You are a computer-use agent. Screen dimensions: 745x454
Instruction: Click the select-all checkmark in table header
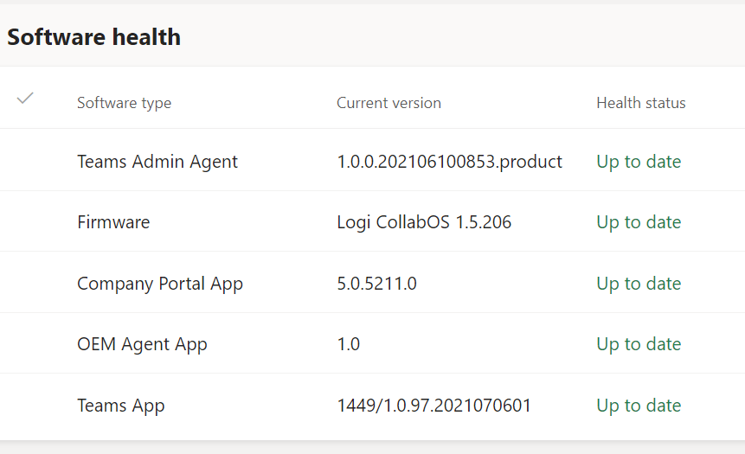click(x=25, y=99)
